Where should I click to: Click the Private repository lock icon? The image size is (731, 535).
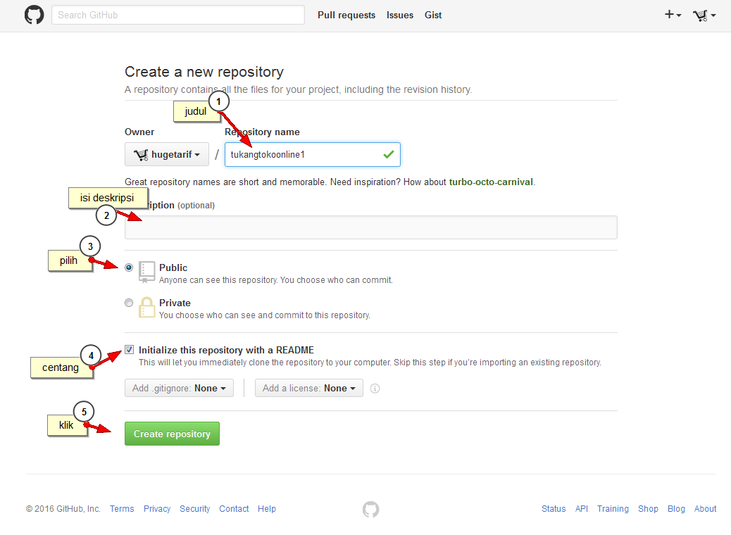pyautogui.click(x=146, y=307)
